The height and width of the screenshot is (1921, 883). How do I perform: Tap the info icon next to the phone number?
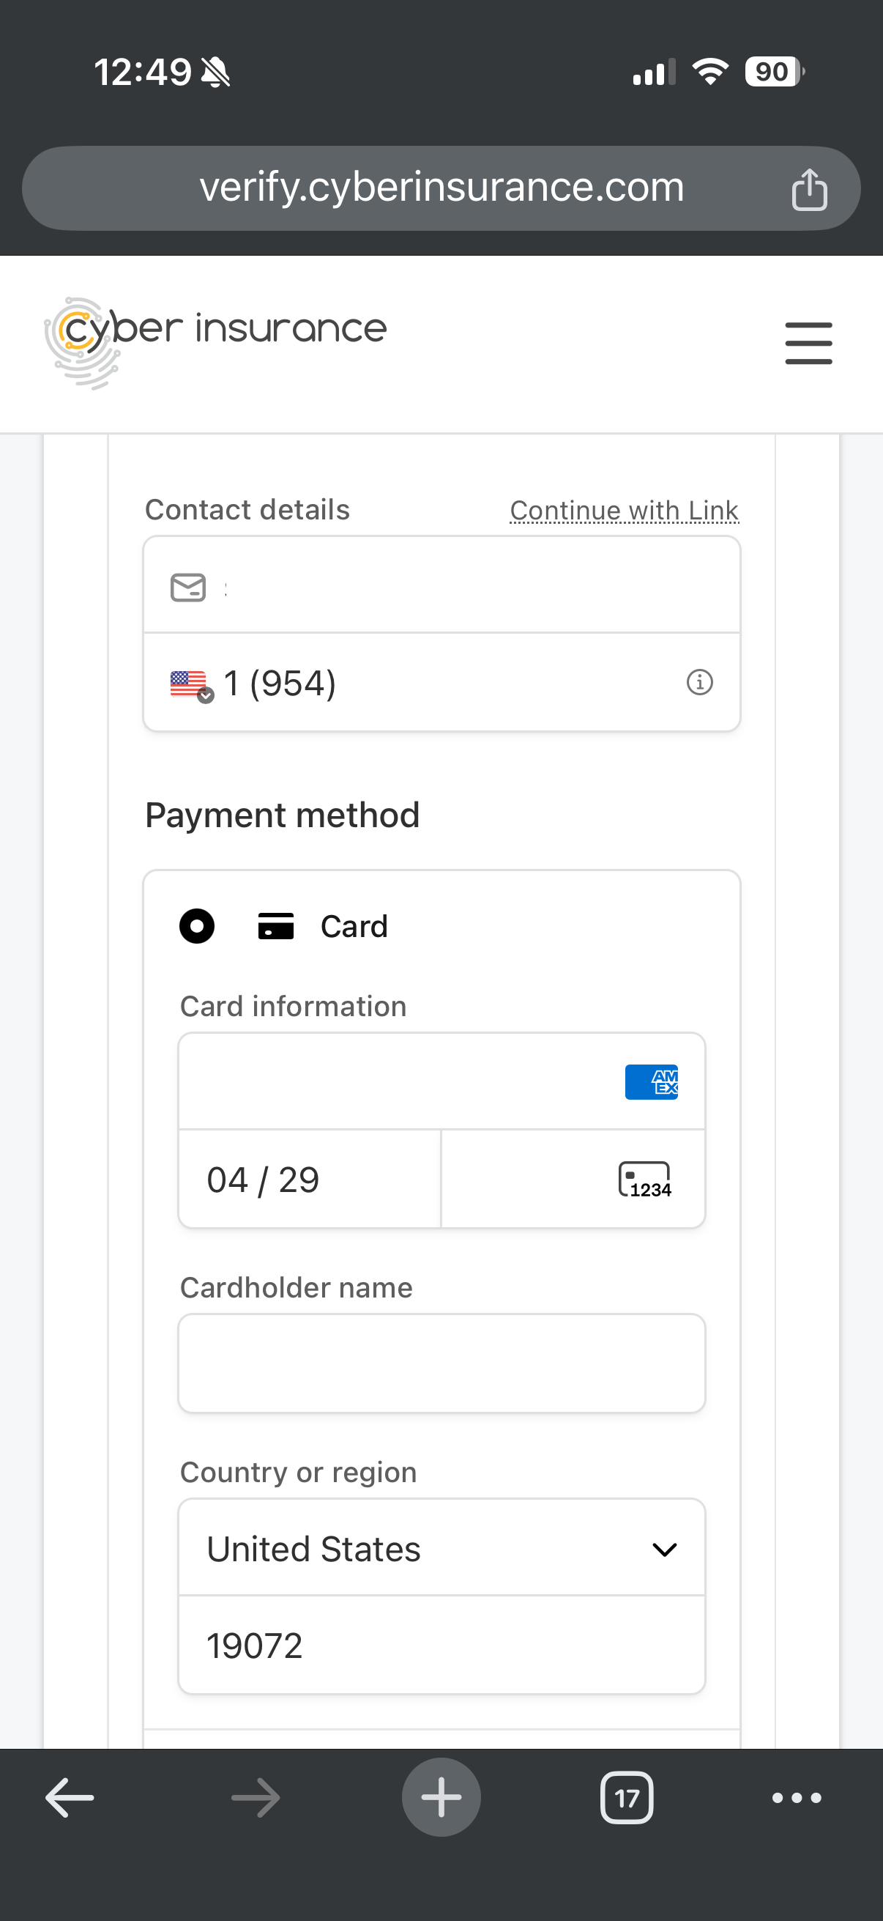coord(699,681)
